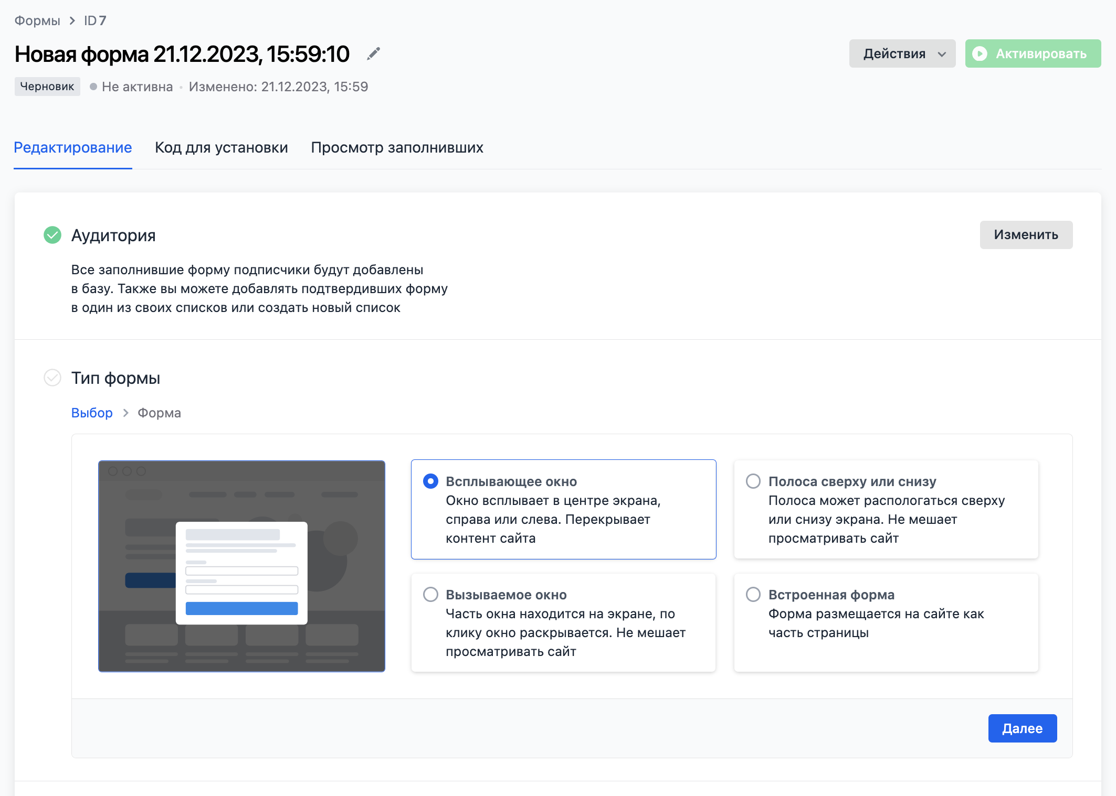
Task: Click the chevron between Выбор and Форма
Action: [125, 413]
